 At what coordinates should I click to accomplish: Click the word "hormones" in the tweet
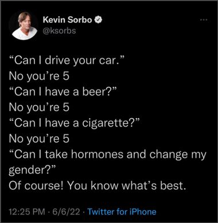[98, 154]
